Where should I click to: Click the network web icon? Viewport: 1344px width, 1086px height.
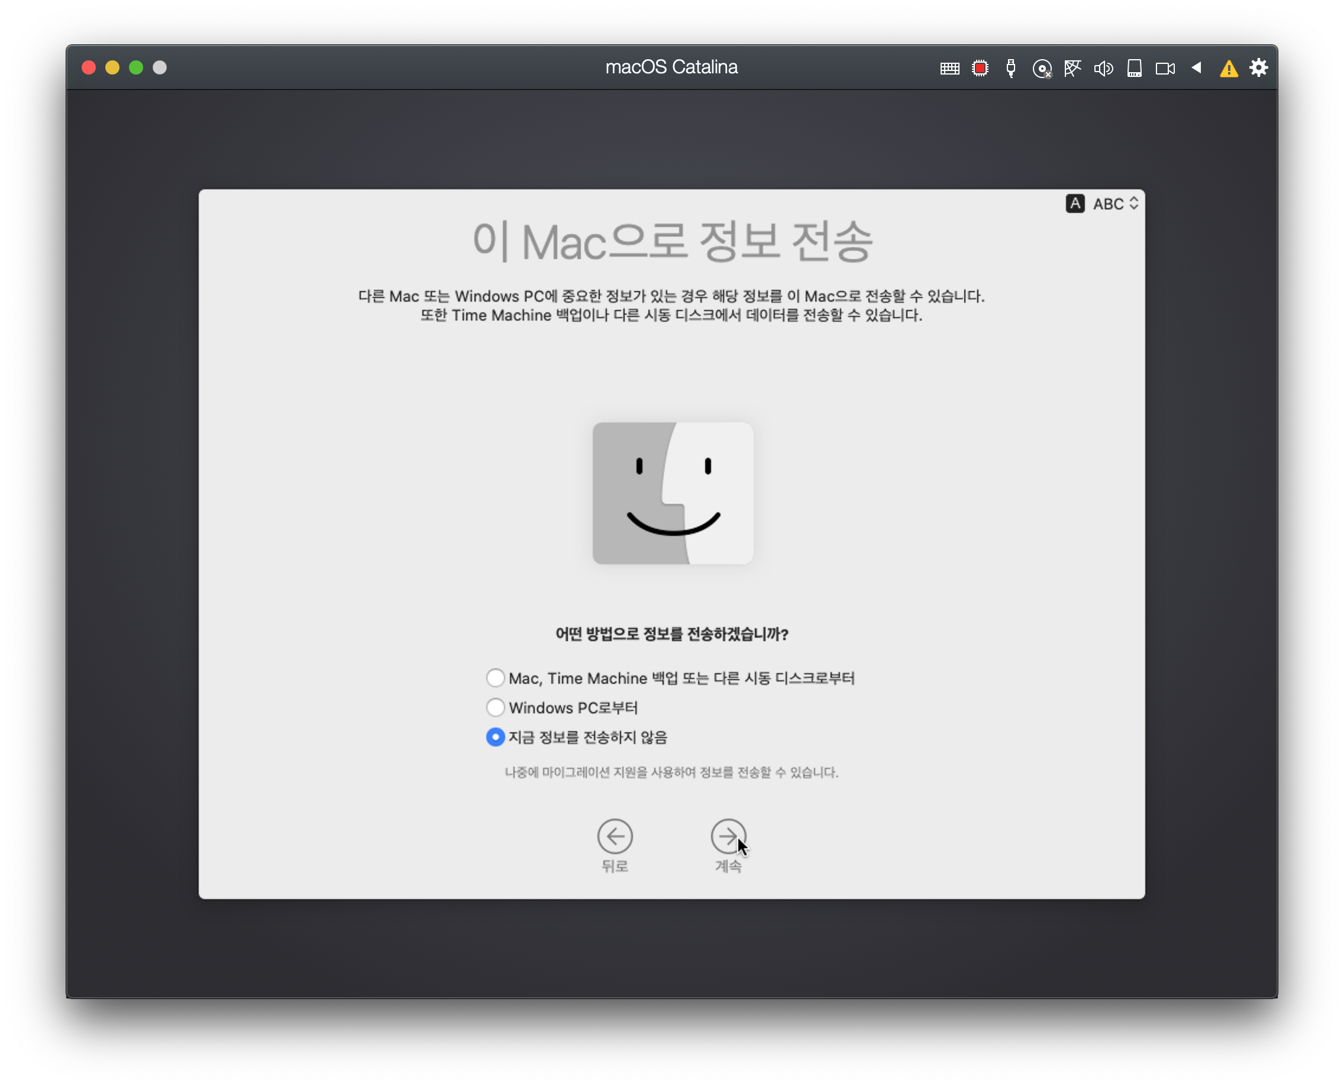[x=1072, y=68]
